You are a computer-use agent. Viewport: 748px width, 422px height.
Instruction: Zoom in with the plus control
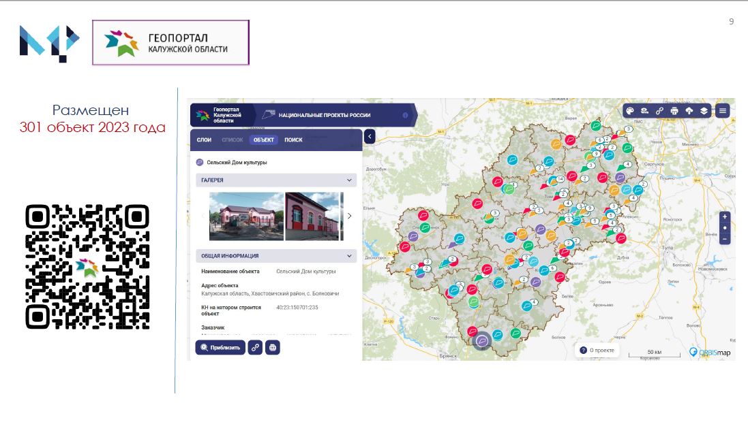click(725, 216)
